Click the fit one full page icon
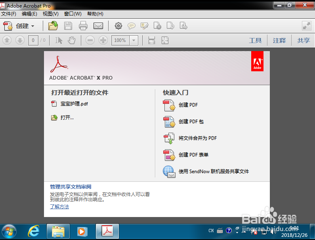The height and width of the screenshot is (240, 315). pyautogui.click(x=165, y=40)
